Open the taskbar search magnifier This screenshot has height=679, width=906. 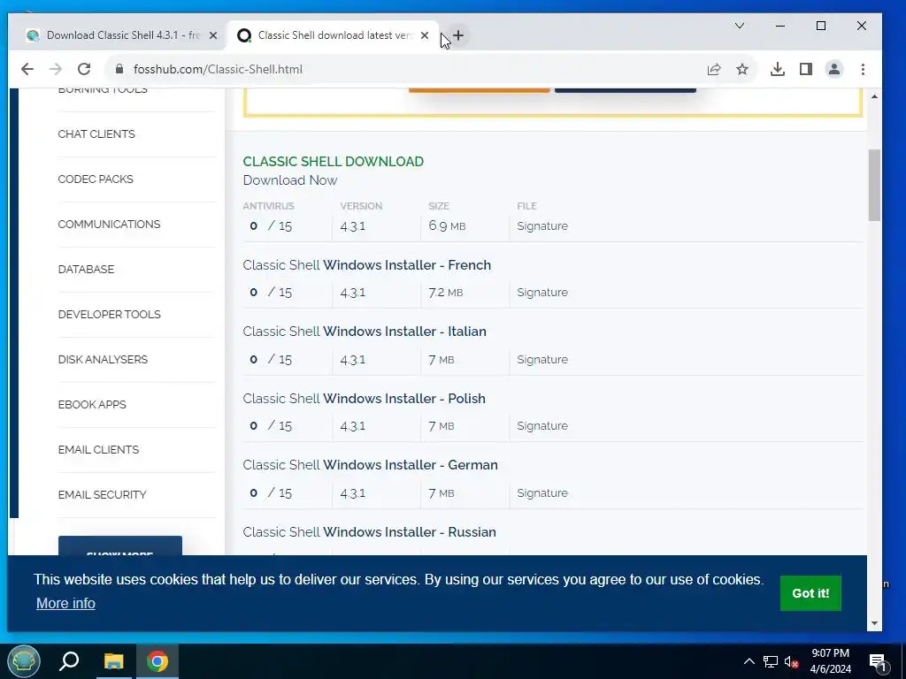69,661
